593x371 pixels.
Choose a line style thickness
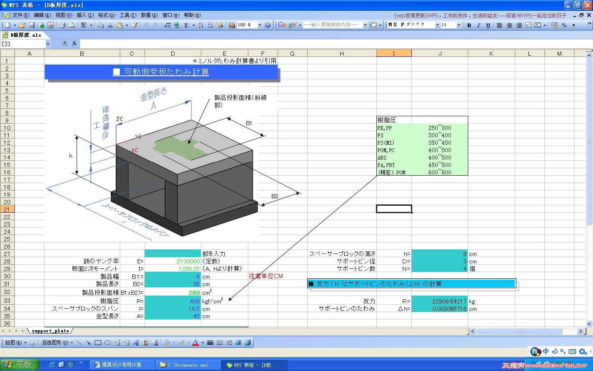tap(210, 343)
